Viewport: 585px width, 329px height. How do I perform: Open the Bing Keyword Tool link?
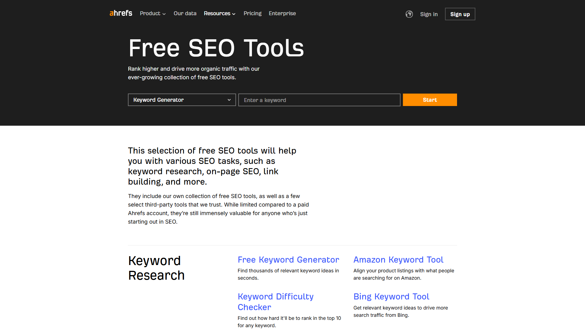pos(391,296)
